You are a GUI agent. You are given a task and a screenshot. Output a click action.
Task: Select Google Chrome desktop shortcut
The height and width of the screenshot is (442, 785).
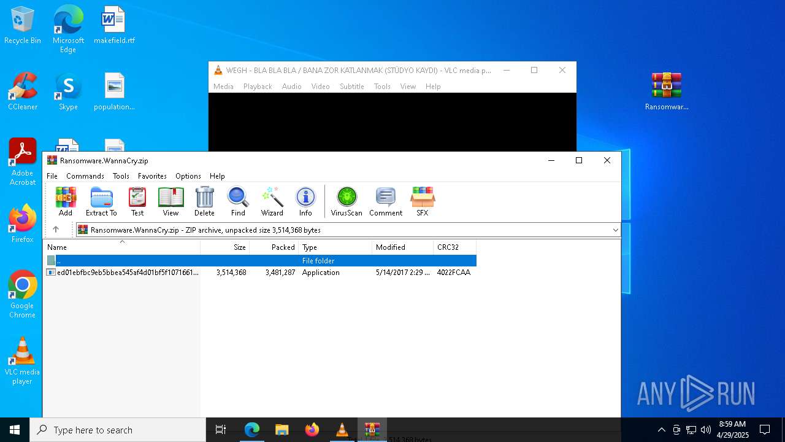[23, 294]
